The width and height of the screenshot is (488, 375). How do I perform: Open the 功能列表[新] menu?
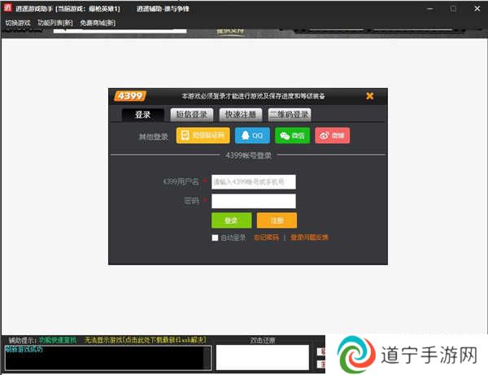[x=55, y=23]
